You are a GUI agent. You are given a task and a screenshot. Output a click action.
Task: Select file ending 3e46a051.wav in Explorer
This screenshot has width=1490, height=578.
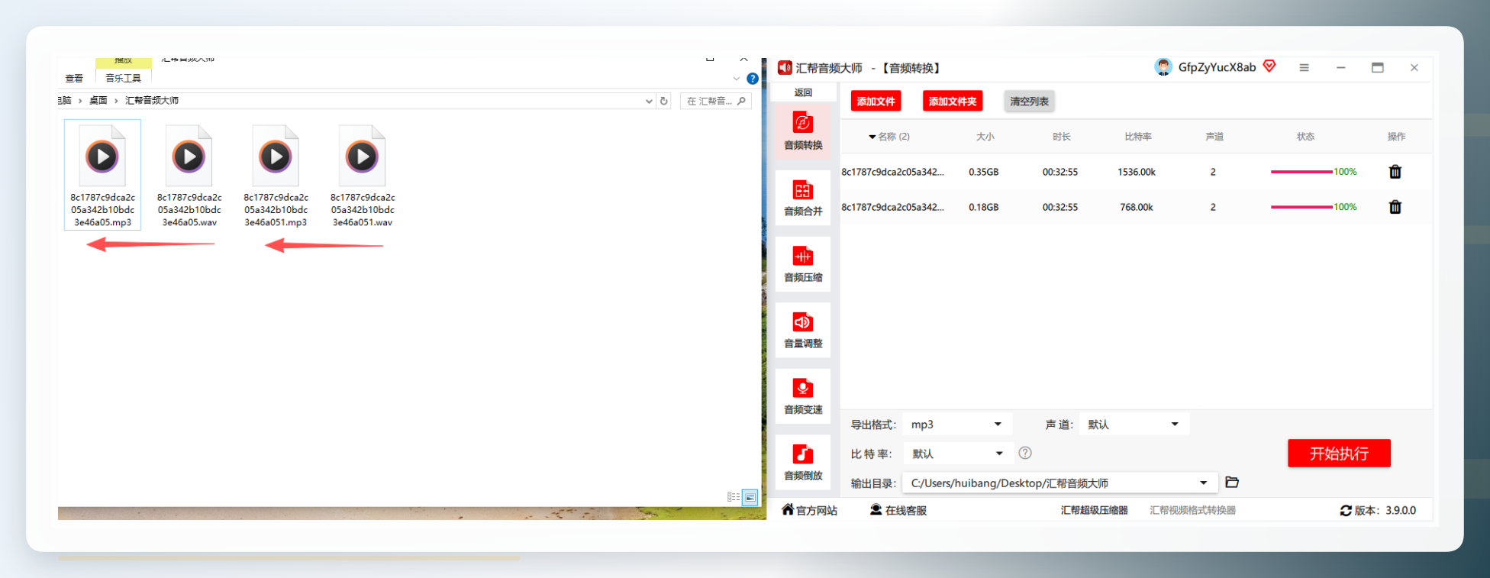[363, 175]
